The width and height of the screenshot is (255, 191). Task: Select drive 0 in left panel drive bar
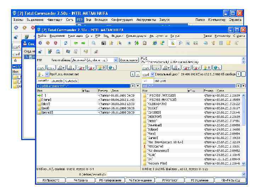(102, 68)
